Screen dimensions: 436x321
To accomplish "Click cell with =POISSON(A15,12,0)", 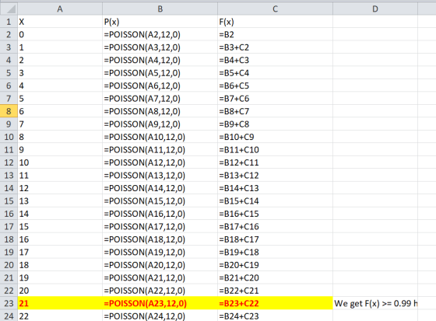I will point(160,201).
